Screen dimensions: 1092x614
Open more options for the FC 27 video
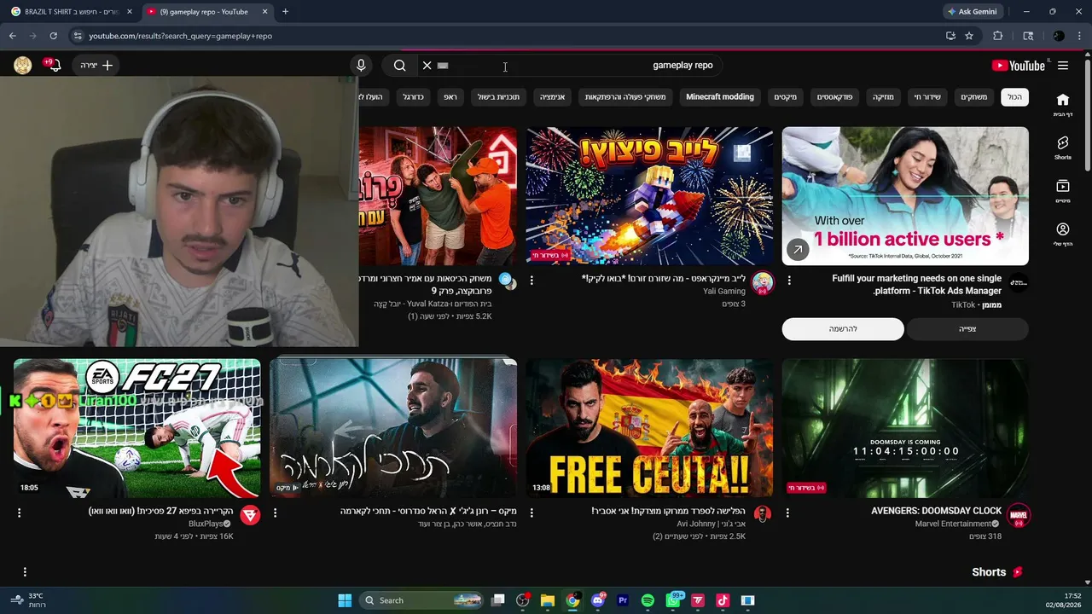click(19, 513)
